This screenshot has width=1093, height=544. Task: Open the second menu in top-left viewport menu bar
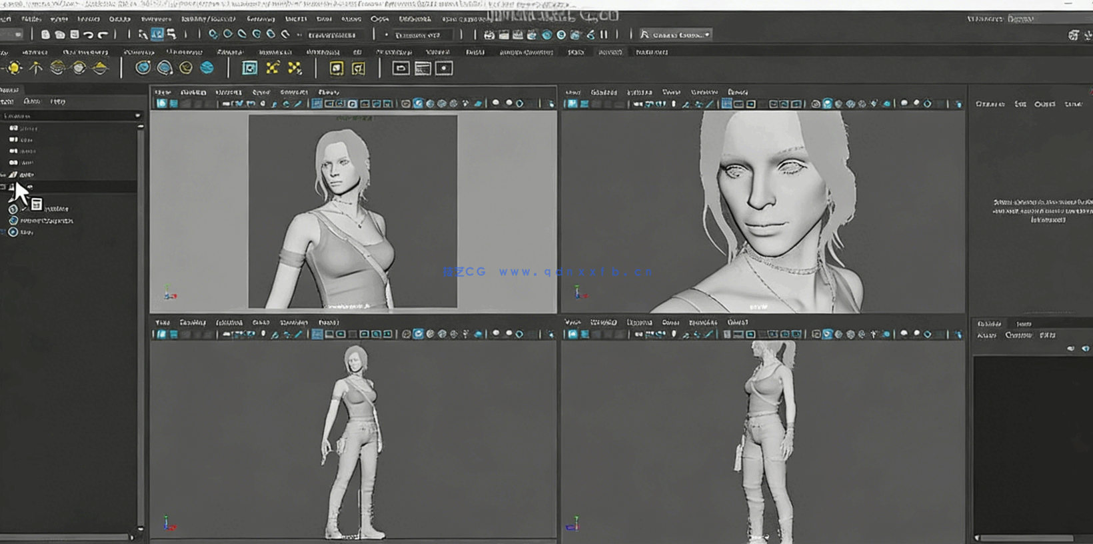pyautogui.click(x=193, y=92)
